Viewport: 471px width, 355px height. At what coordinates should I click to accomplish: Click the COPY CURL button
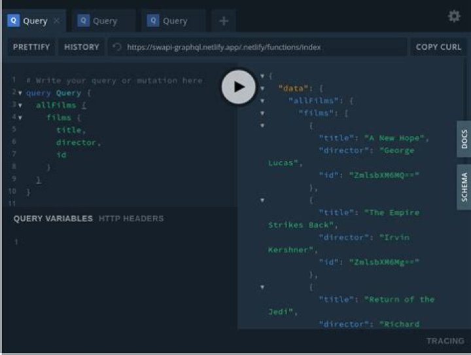pos(438,47)
